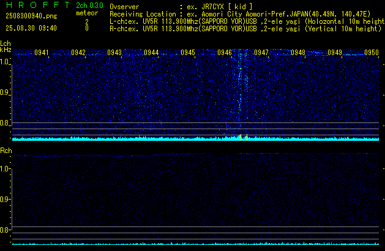Click the kHz axis unit label
The width and height of the screenshot is (385, 251).
point(6,50)
